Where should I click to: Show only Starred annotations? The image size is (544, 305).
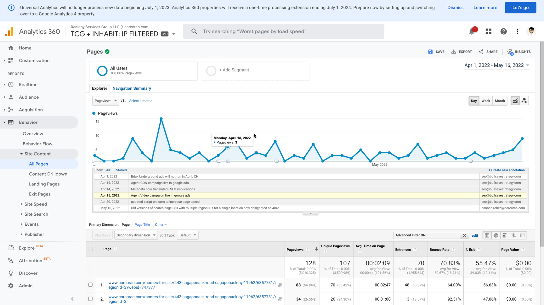[121, 170]
